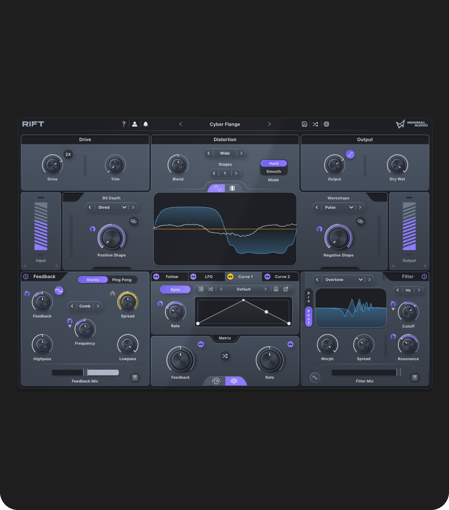The width and height of the screenshot is (449, 510).
Task: Select Smooth distortion mode
Action: 274,172
